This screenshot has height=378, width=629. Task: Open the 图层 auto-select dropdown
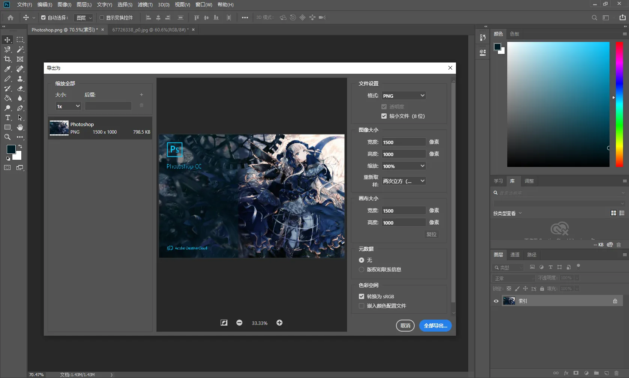(x=83, y=18)
